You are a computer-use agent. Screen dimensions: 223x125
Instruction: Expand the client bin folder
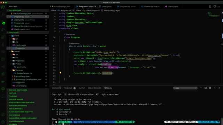coord(28,39)
